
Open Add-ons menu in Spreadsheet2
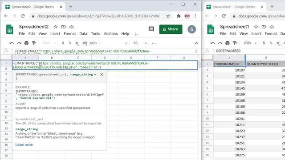[x=111, y=34]
